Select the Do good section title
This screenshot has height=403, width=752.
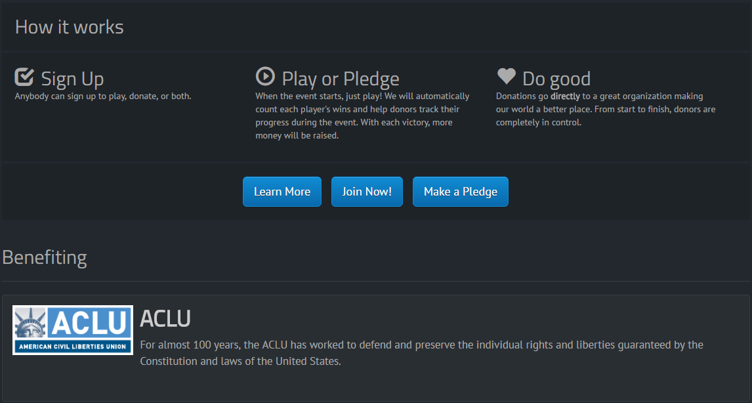point(556,78)
